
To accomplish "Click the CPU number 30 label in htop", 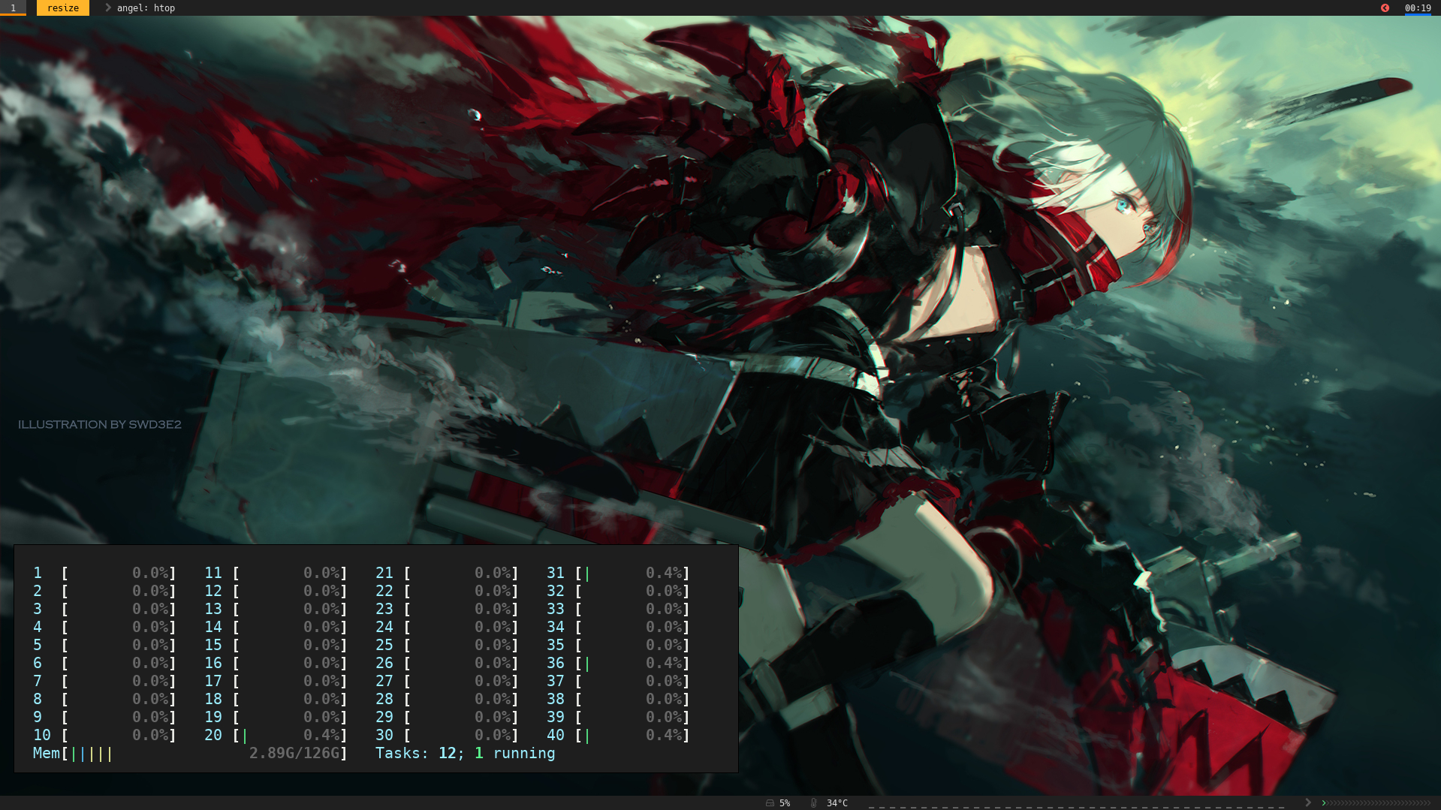I will 384,736.
